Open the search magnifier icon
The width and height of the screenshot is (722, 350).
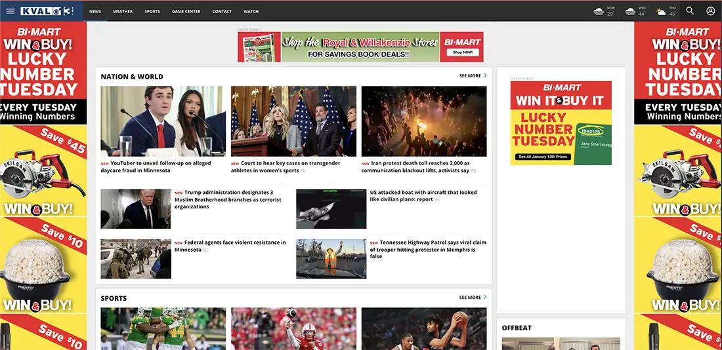[x=690, y=11]
